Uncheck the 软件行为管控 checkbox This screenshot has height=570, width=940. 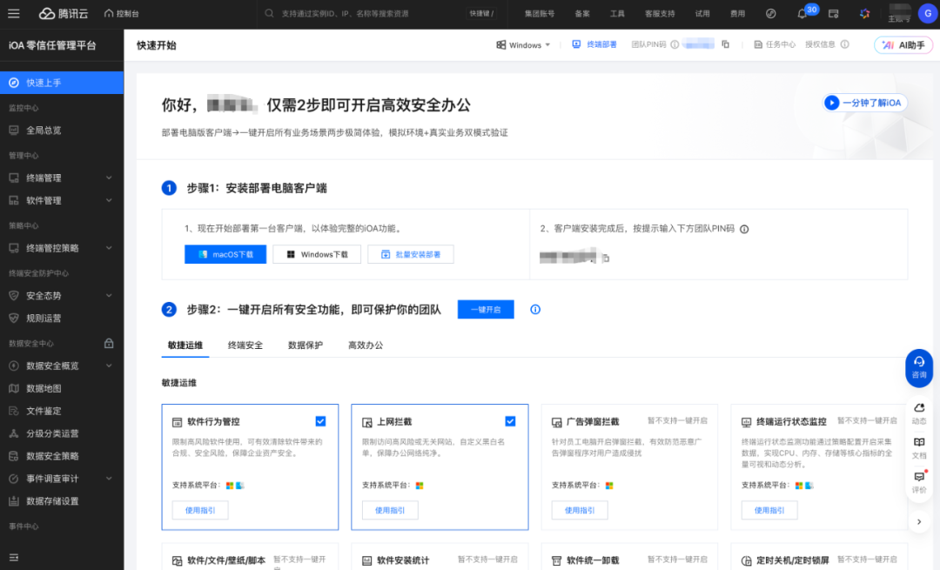pyautogui.click(x=320, y=421)
